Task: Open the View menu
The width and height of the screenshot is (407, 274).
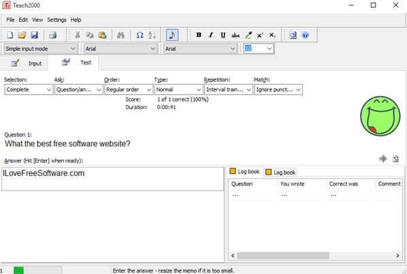Action: 37,20
